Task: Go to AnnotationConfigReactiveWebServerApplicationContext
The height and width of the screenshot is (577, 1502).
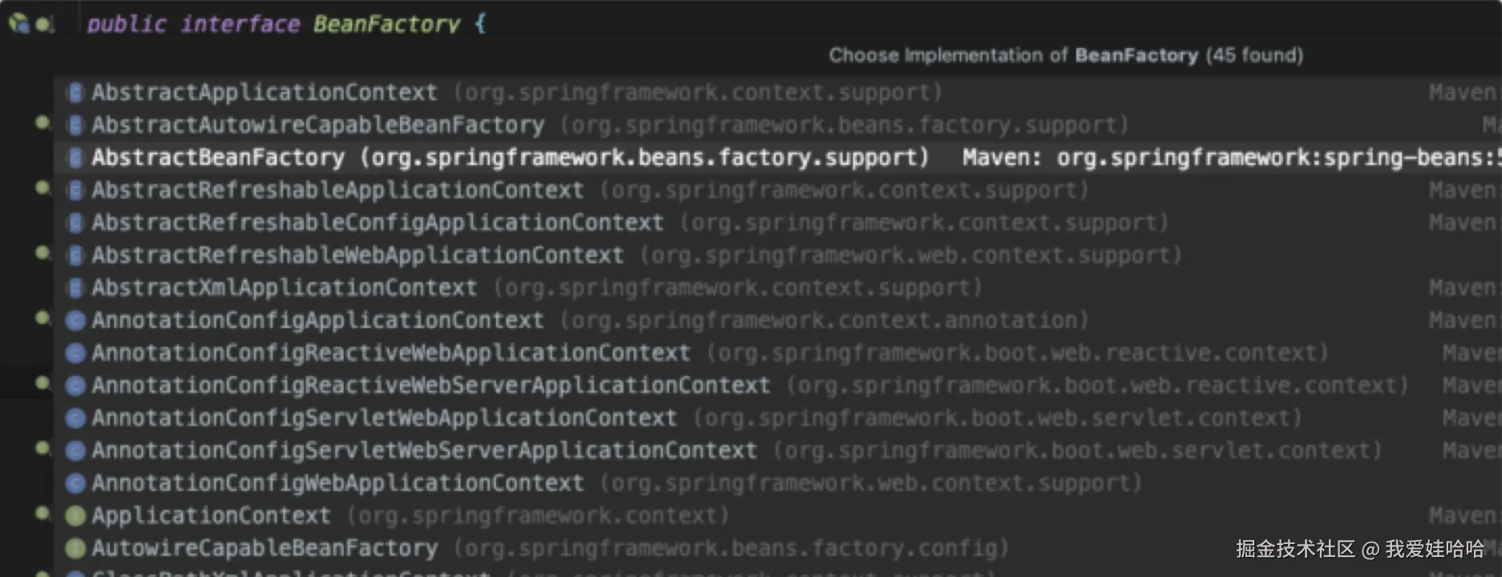Action: tap(430, 385)
